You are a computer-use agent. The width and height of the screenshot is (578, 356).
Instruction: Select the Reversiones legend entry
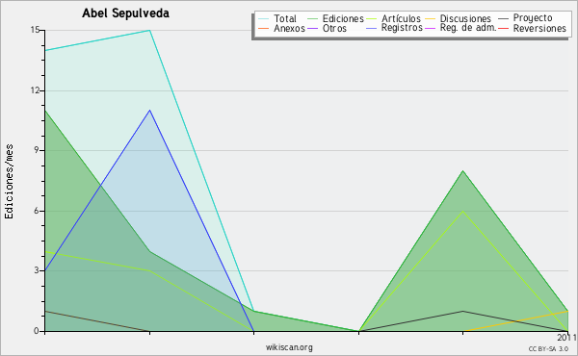(539, 28)
